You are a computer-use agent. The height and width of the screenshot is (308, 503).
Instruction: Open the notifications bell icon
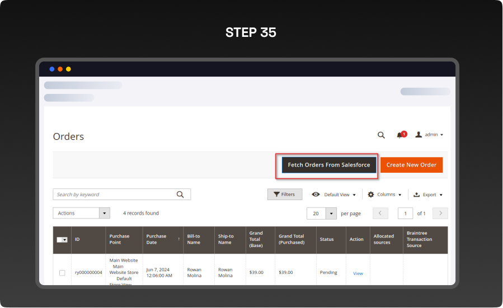point(399,135)
